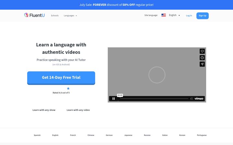Image resolution: width=233 pixels, height=145 pixels.
Task: Select Learn with any video tab
Action: coord(78,110)
